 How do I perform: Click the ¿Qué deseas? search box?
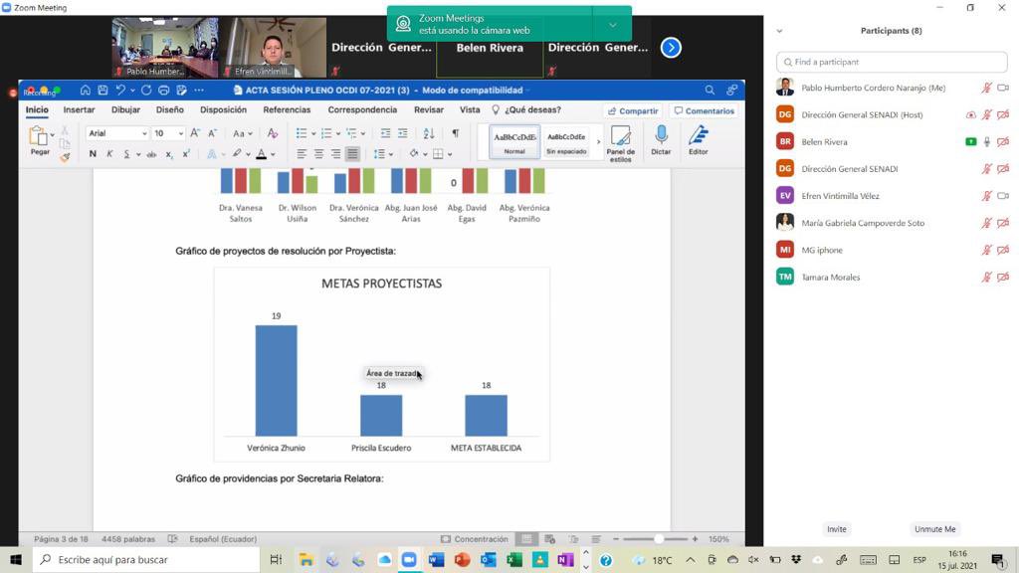526,109
